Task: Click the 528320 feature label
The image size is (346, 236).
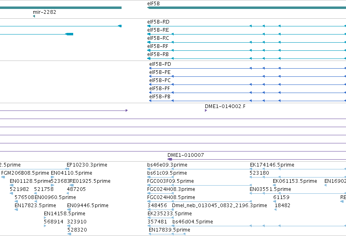Action: click(x=77, y=230)
